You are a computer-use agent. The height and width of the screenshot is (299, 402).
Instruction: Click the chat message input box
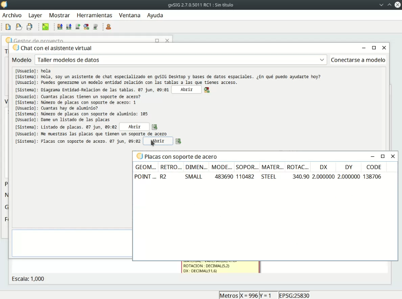coord(72,243)
